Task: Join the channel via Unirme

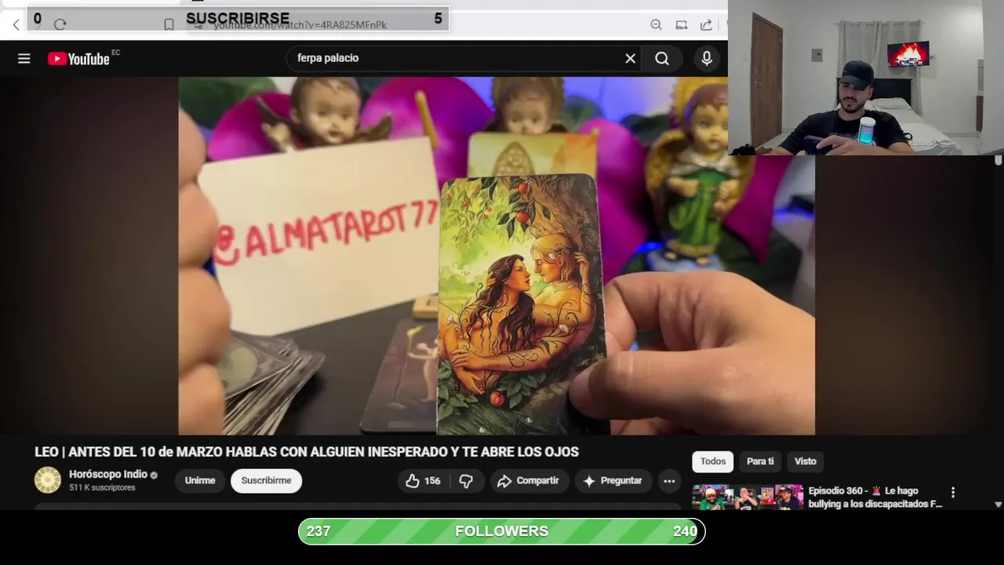Action: coord(200,481)
